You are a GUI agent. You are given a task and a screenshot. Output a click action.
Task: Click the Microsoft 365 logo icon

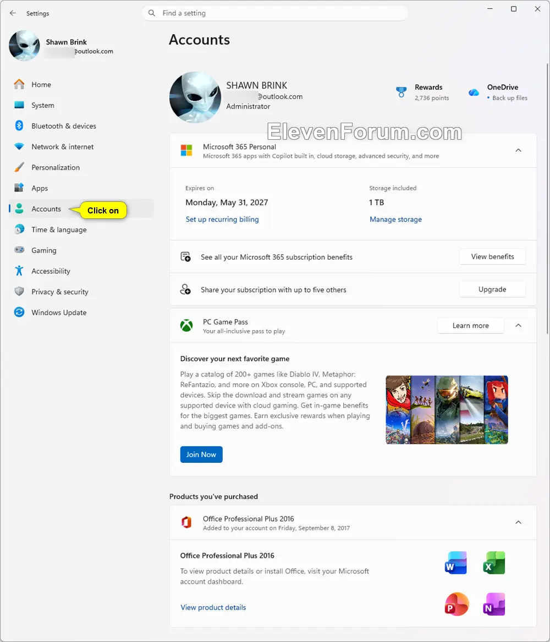pos(186,150)
